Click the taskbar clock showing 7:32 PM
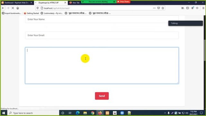 [193, 113]
